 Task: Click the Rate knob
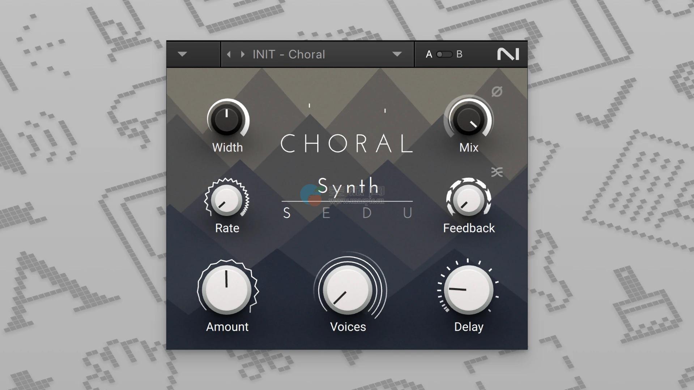(227, 200)
